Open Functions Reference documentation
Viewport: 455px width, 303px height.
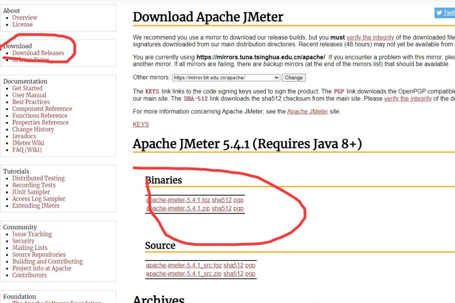click(x=40, y=116)
